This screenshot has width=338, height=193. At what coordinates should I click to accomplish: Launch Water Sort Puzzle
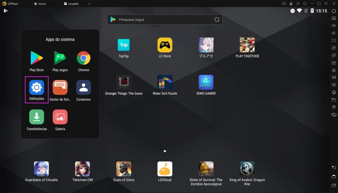(x=165, y=85)
